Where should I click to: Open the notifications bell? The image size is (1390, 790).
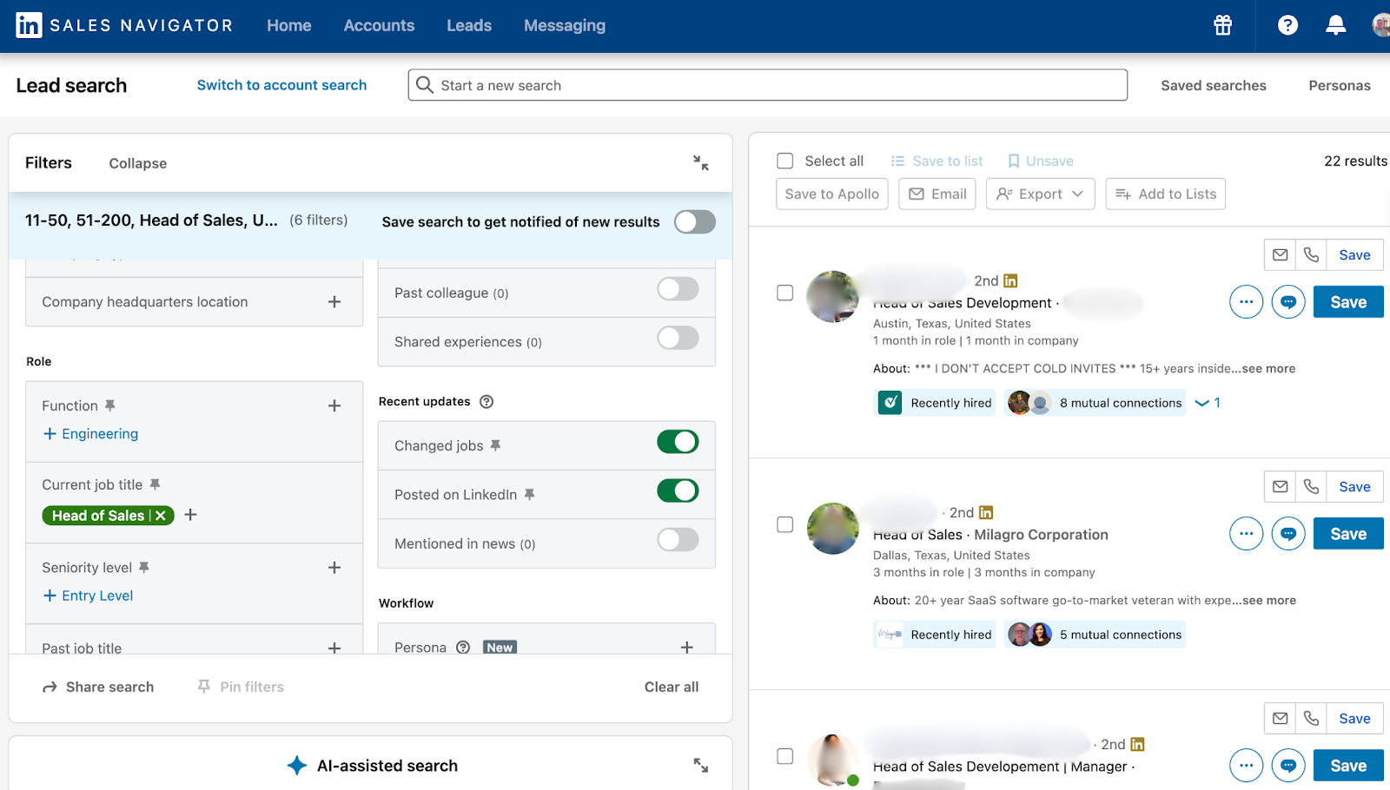(x=1335, y=25)
